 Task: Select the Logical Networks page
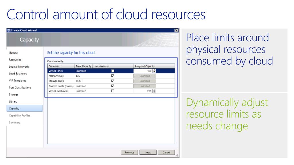tap(19, 66)
